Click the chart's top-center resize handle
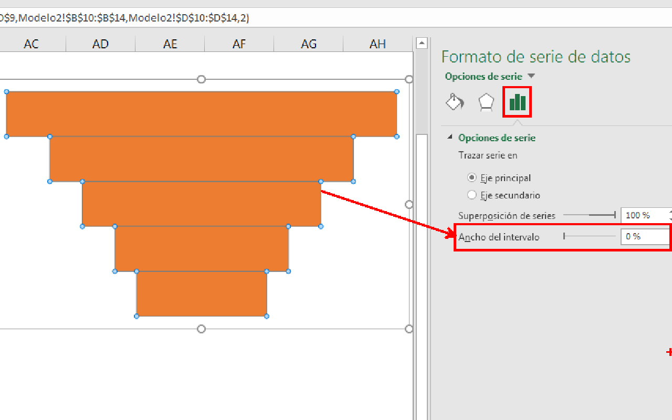The image size is (672, 420). (x=201, y=79)
